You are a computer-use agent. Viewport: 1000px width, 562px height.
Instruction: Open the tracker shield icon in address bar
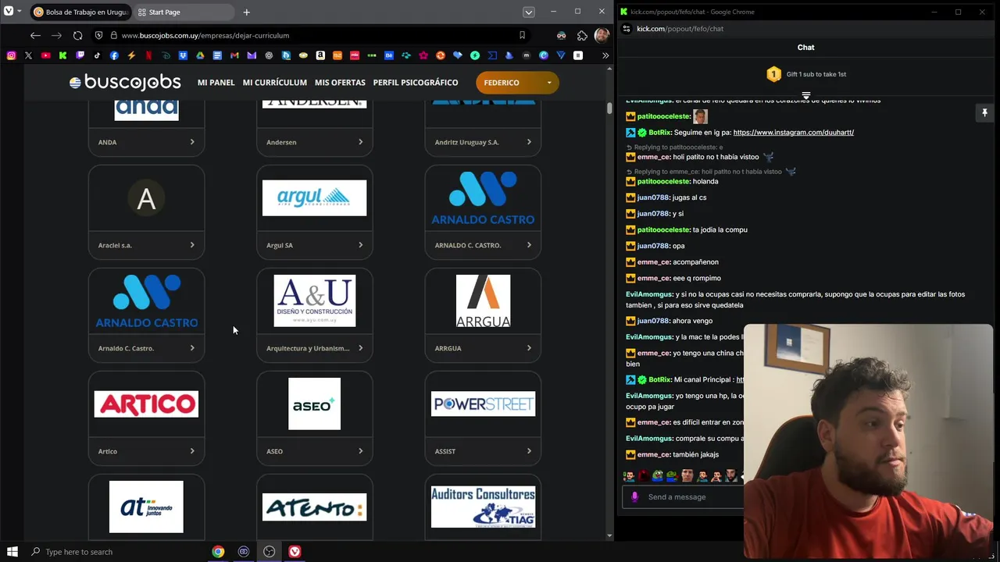(98, 35)
